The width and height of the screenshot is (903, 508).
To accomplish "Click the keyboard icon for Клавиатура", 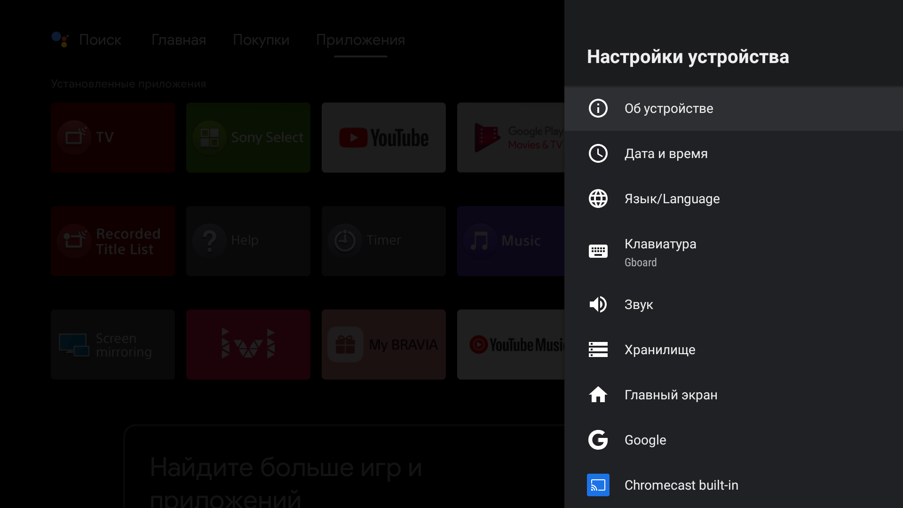I will click(x=598, y=251).
